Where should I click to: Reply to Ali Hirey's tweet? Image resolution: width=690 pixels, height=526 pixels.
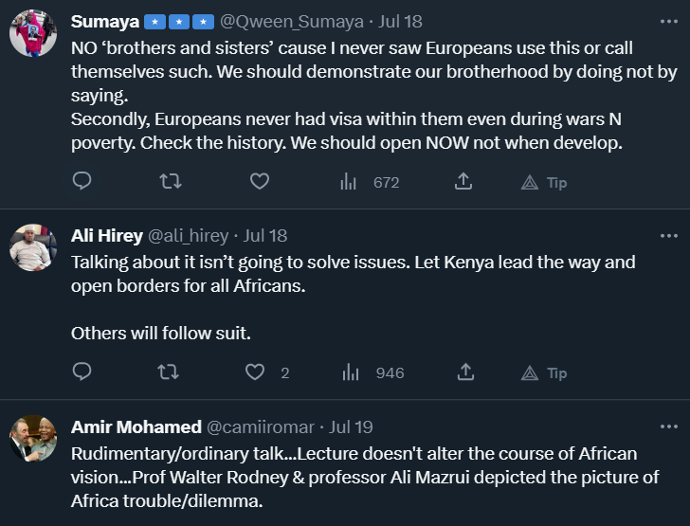(x=82, y=372)
